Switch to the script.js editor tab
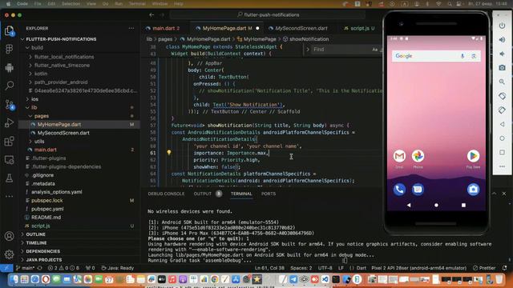This screenshot has height=288, width=513. pyautogui.click(x=359, y=29)
